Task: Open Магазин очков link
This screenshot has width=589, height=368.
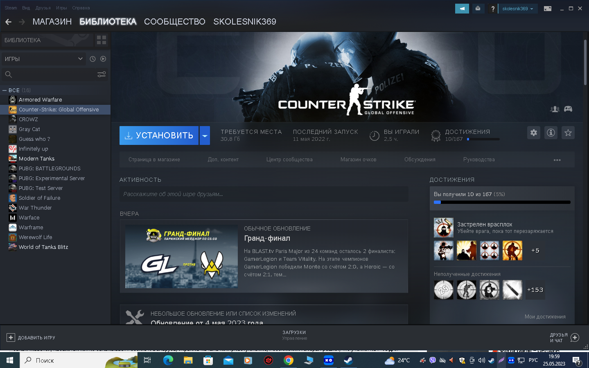Action: click(359, 160)
